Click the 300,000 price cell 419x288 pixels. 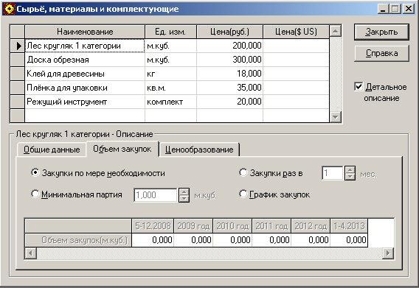click(x=229, y=60)
